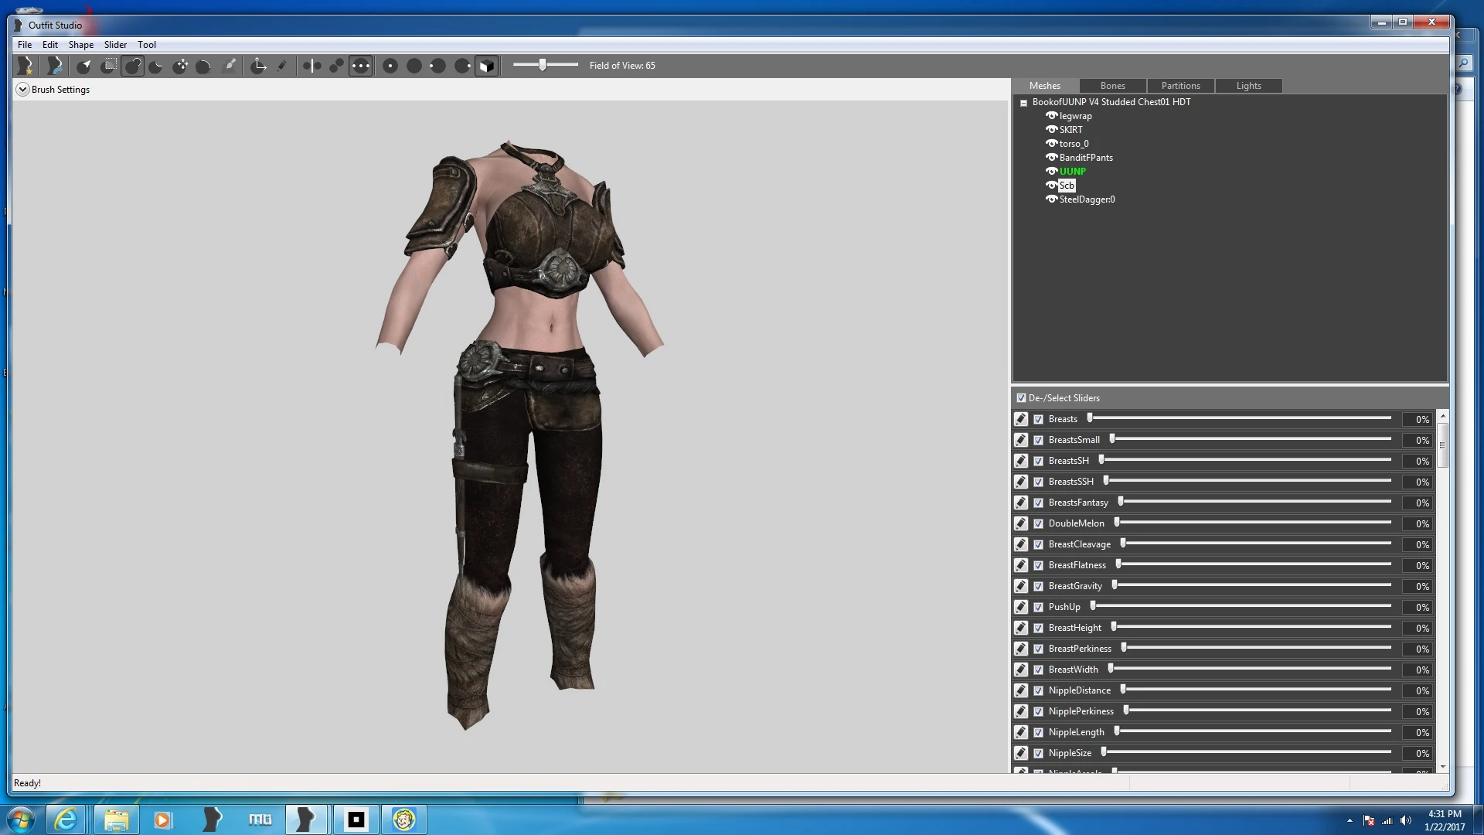Uncheck the De-/Select Sliders checkbox
This screenshot has width=1484, height=835.
pos(1021,398)
